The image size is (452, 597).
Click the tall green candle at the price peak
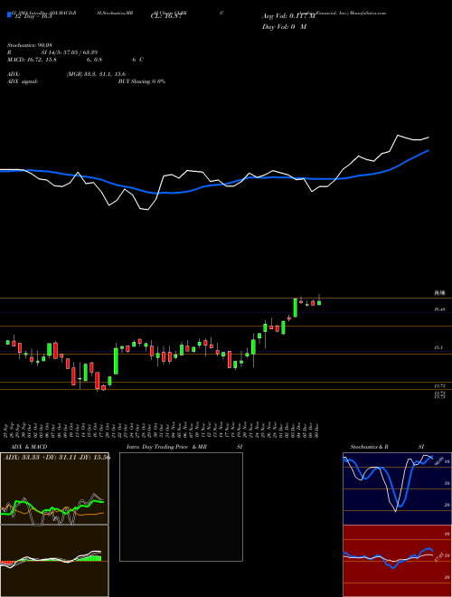[x=296, y=308]
